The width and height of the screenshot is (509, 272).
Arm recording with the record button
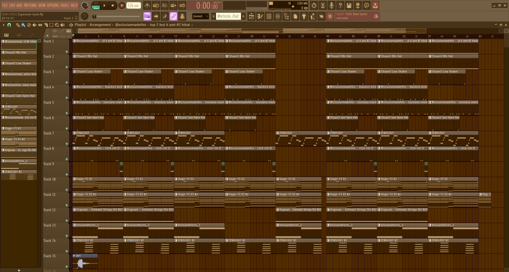click(122, 5)
